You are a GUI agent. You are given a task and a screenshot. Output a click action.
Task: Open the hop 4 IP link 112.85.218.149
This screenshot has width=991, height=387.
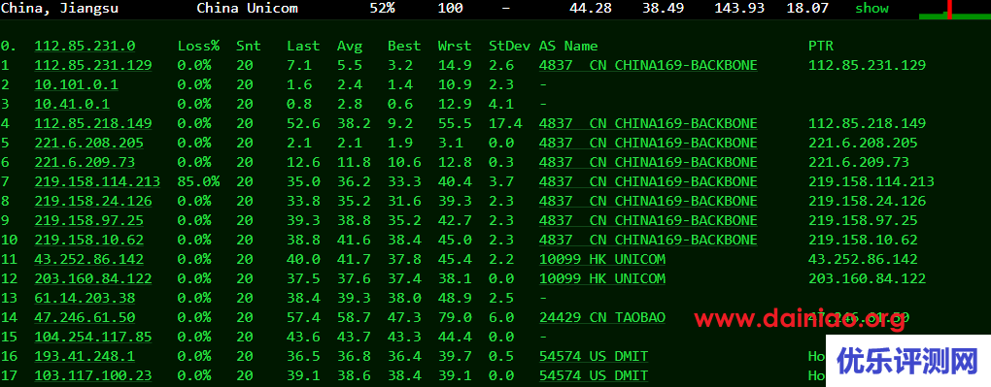coord(93,124)
